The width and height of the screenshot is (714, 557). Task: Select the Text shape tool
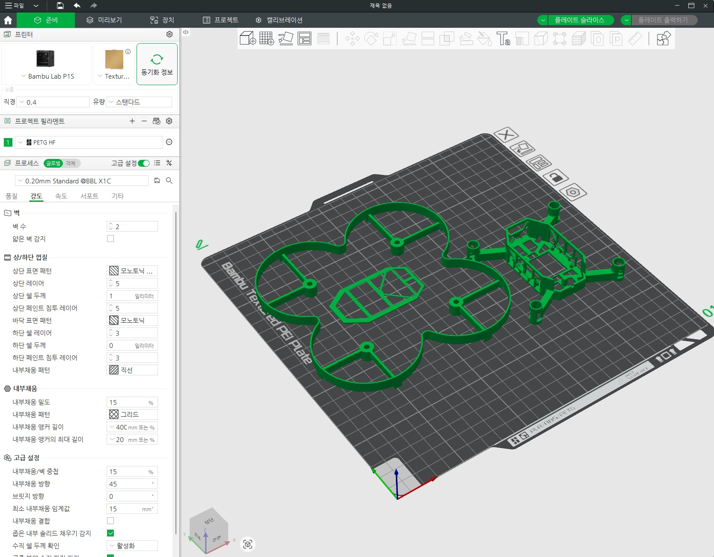[x=503, y=38]
